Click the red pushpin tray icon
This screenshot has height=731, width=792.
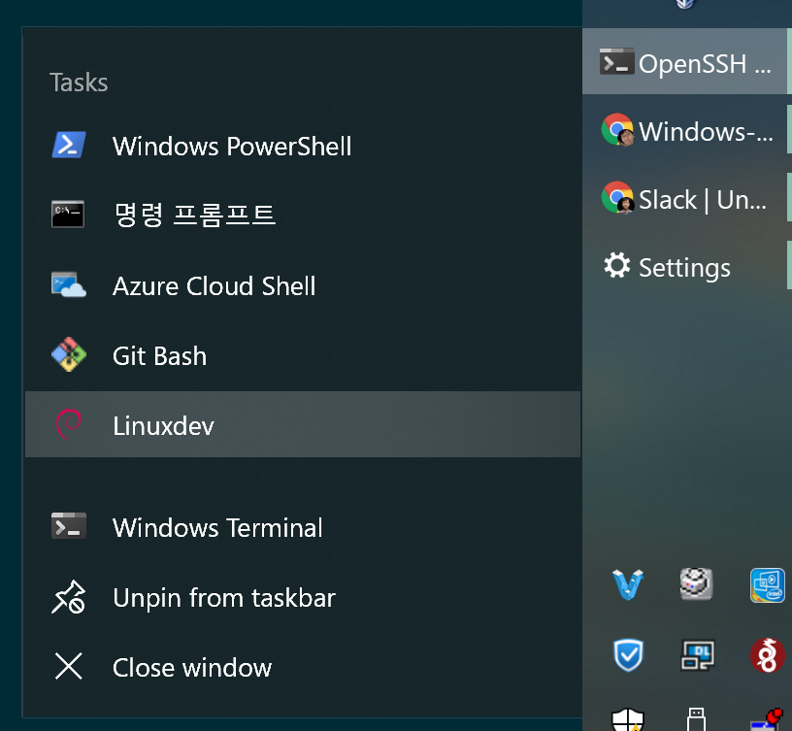click(767, 720)
